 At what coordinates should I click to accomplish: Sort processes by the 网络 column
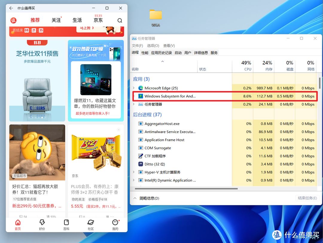(306, 66)
